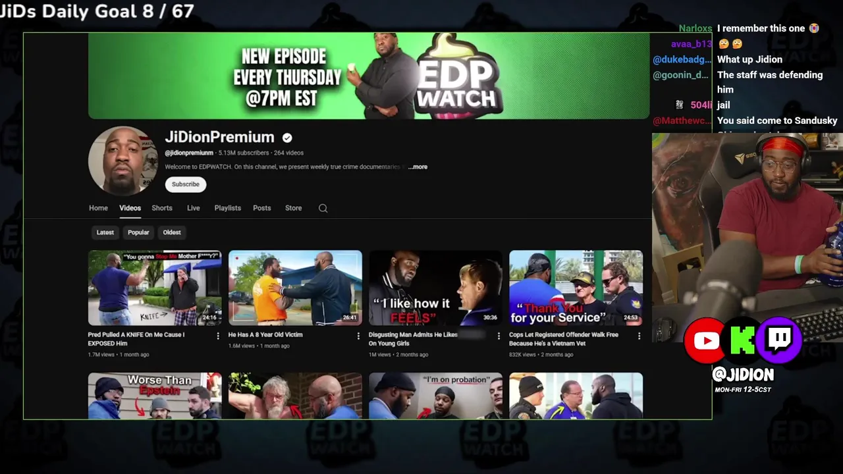Viewport: 843px width, 474px height.
Task: Play the 'I like how it FEELS' thumbnail
Action: point(435,288)
